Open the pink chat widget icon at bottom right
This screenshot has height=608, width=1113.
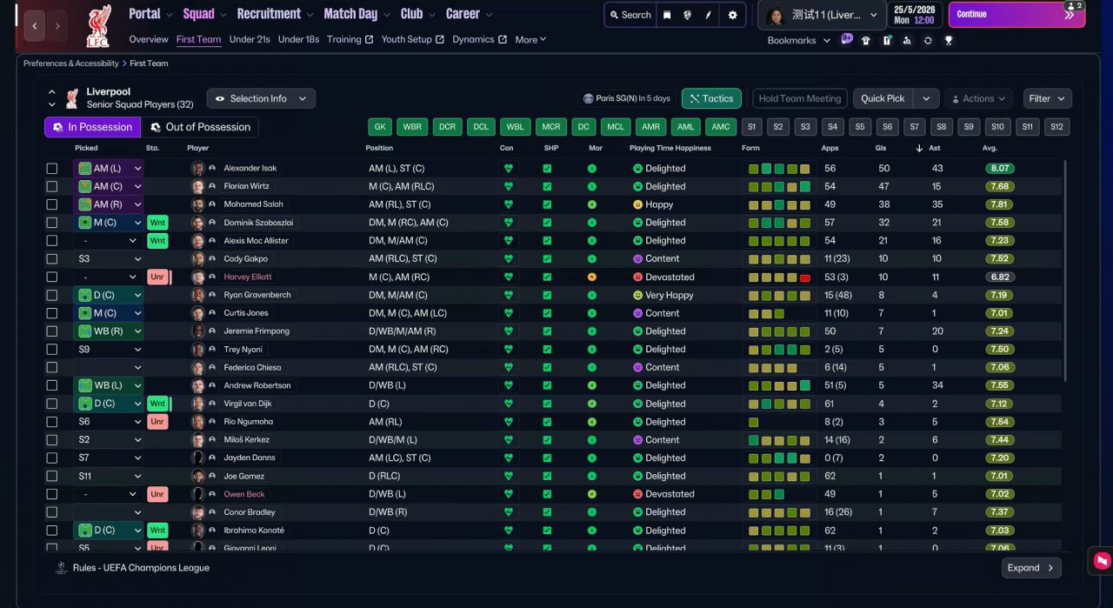click(1102, 560)
